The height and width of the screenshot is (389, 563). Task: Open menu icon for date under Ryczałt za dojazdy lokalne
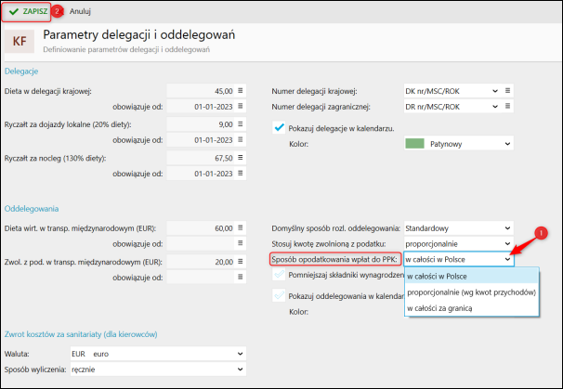click(x=241, y=139)
